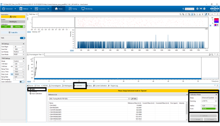Expand the Instrument dropdown arrow

click(x=15, y=9)
